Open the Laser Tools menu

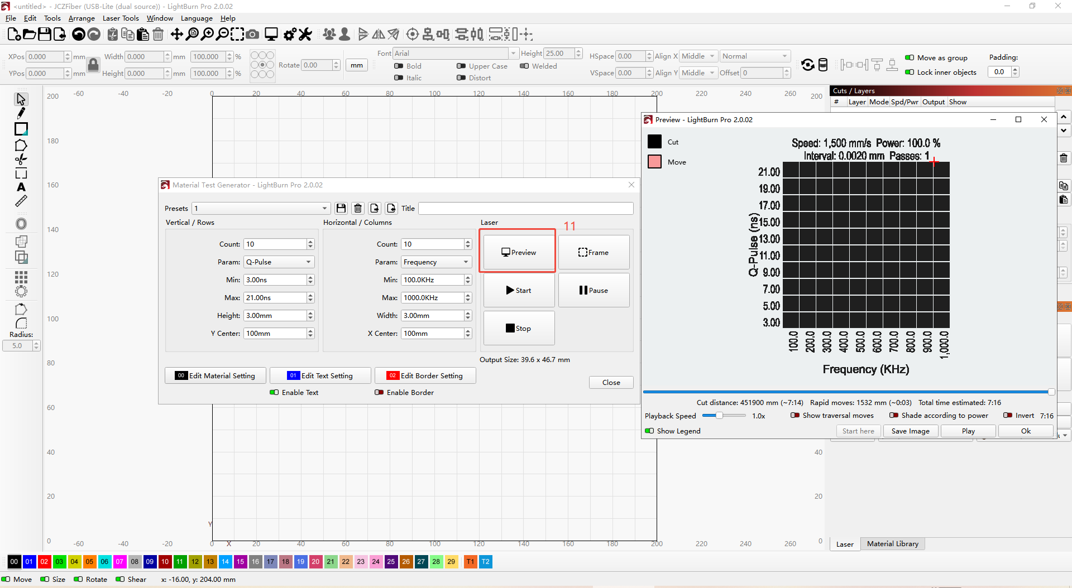[121, 18]
